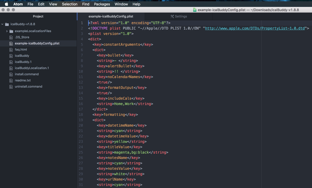Click the white string value on line 29
The image size is (312, 188).
click(120, 174)
